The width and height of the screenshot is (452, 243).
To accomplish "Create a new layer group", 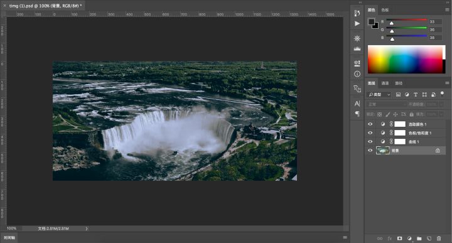I will [419, 239].
